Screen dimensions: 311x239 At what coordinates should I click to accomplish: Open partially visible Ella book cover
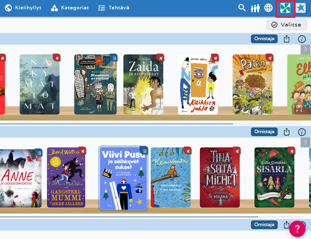[x=299, y=84]
